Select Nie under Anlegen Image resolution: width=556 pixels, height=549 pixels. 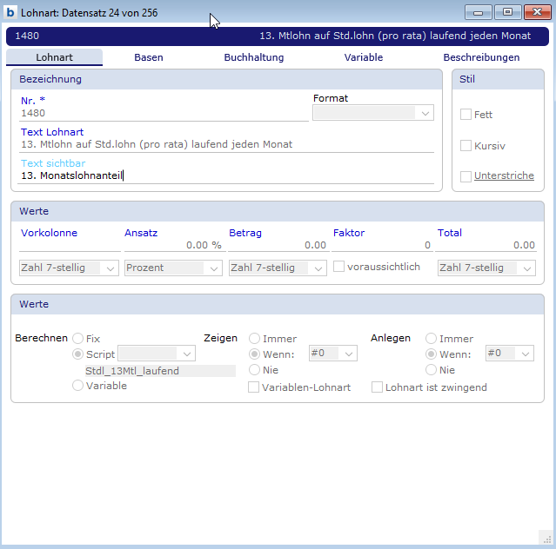click(x=431, y=370)
